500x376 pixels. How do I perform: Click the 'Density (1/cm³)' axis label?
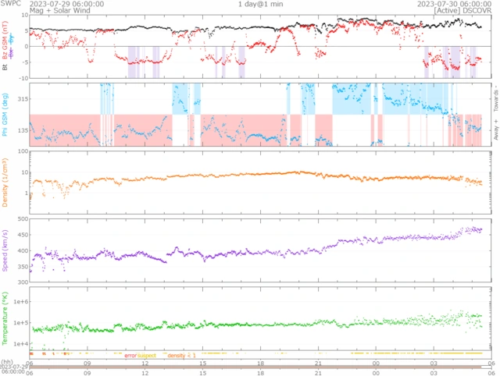pyautogui.click(x=5, y=183)
